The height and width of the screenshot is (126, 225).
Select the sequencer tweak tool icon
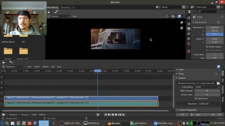[11, 62]
